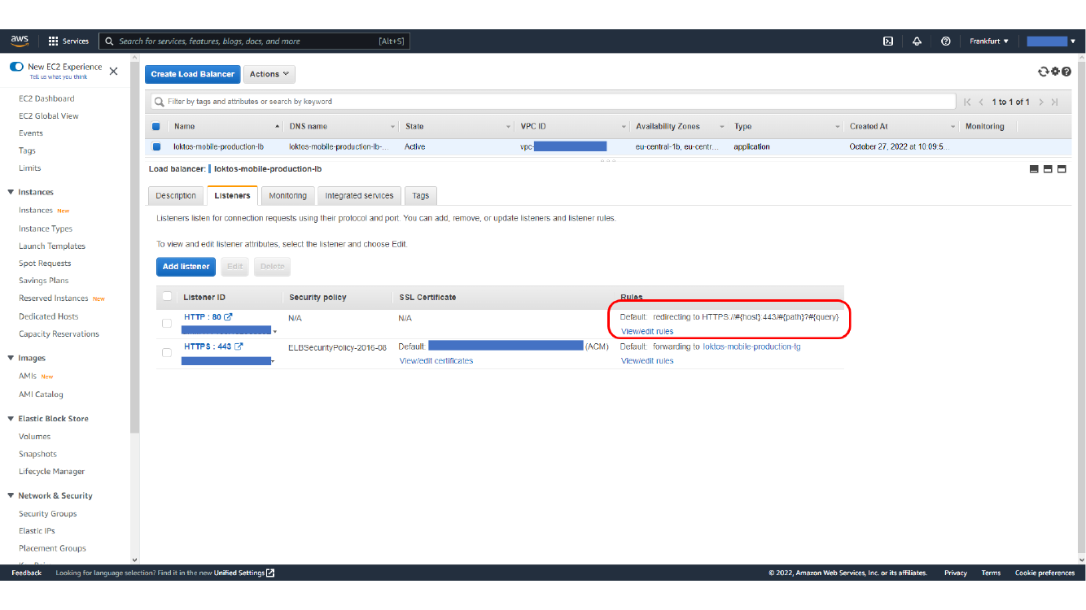Toggle select-all checkbox in listeners table
The width and height of the screenshot is (1086, 610).
(167, 297)
